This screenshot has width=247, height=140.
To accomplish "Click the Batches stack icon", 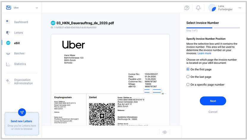I will pos(8,54).
